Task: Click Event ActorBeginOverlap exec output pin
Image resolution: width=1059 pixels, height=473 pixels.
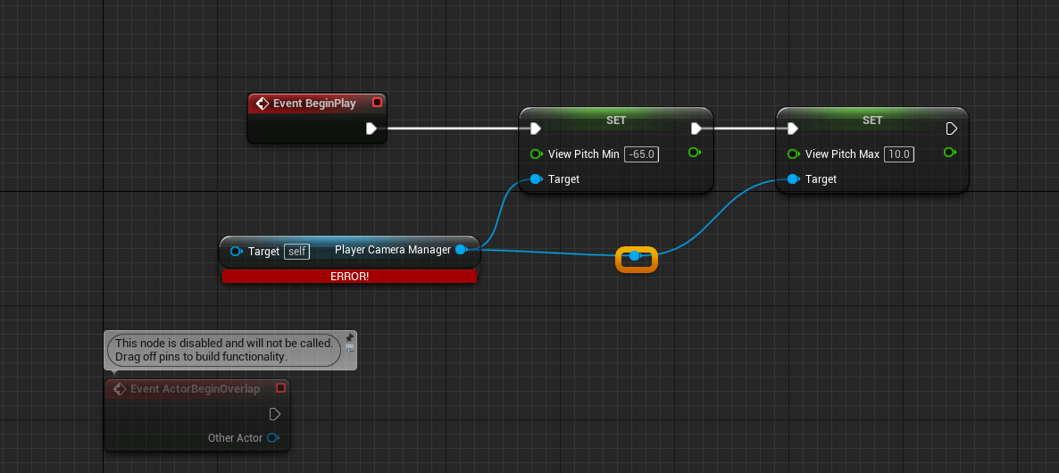Action: coord(275,413)
